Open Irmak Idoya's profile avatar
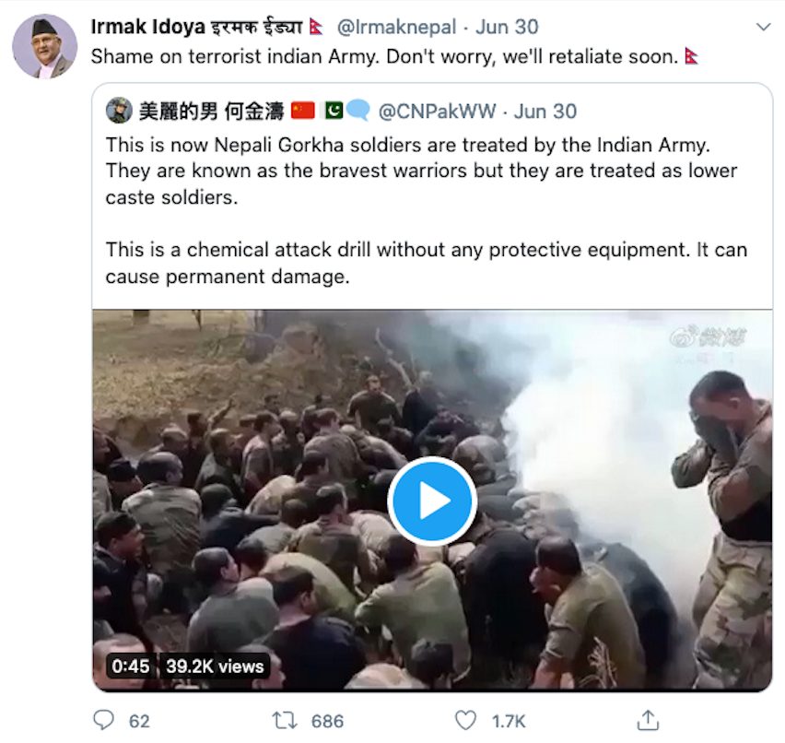 coord(44,46)
